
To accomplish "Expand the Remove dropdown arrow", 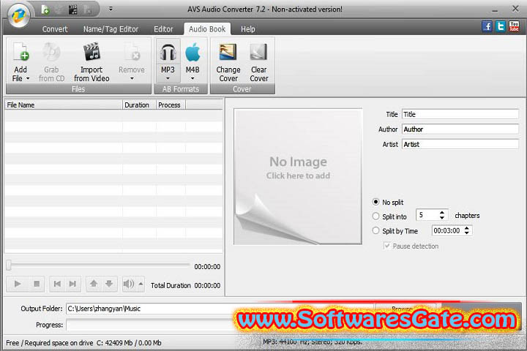I will [x=132, y=78].
